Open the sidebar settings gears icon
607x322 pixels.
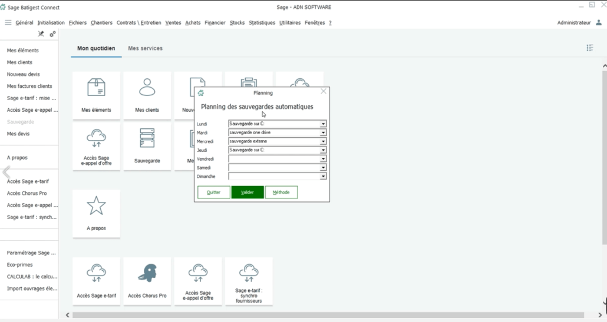click(52, 34)
